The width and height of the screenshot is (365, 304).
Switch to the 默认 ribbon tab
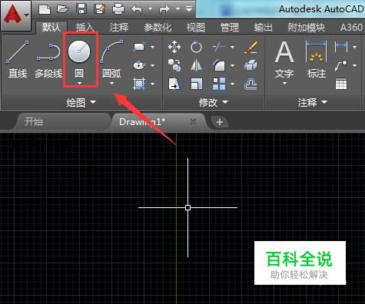click(x=51, y=27)
